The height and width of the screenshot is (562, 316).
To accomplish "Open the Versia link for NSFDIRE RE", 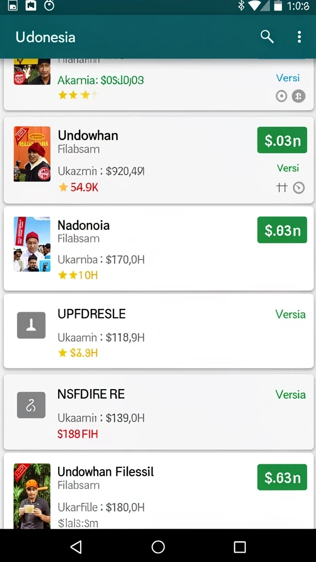I will pos(290,395).
